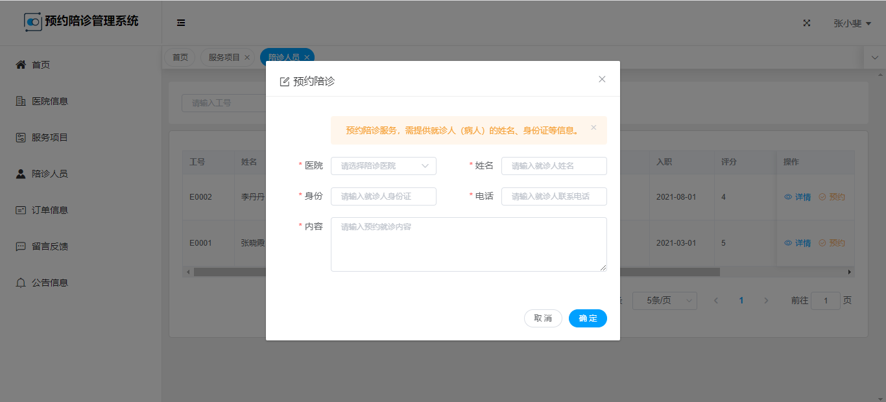
Task: Toggle sidebar collapse hamburger icon
Action: point(181,23)
